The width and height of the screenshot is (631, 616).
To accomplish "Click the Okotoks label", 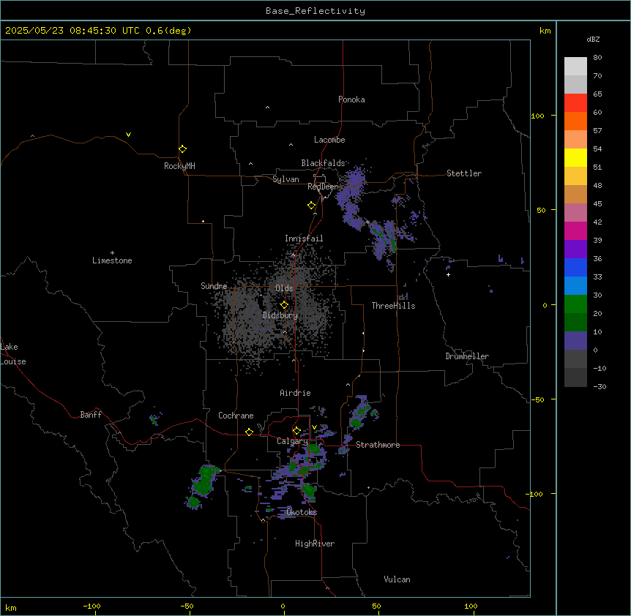I will pos(302,512).
